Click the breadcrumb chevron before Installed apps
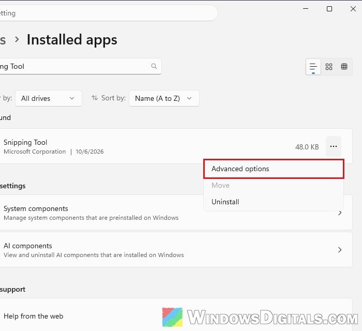 17,39
